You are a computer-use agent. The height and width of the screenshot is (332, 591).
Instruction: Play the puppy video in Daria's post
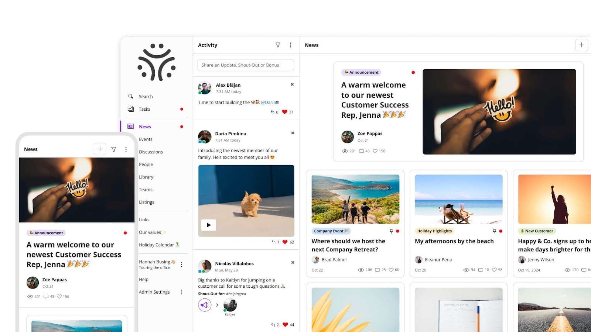click(209, 225)
